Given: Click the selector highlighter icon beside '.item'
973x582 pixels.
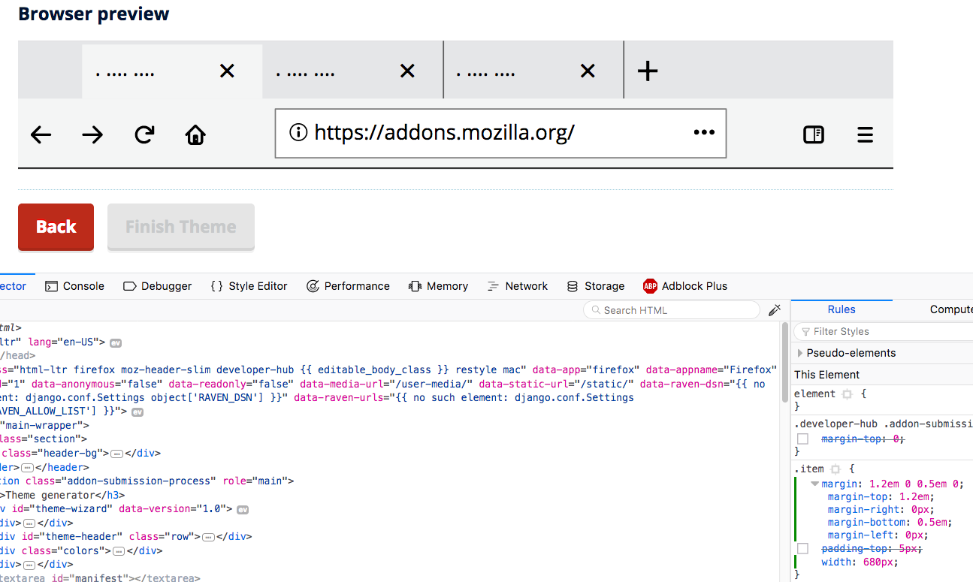Looking at the screenshot, I should pos(835,469).
